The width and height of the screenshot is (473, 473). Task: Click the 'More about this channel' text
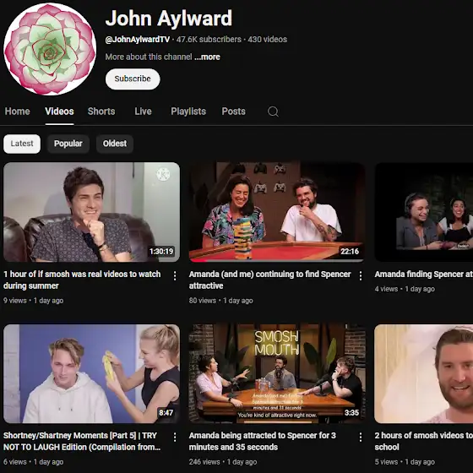[x=149, y=57]
